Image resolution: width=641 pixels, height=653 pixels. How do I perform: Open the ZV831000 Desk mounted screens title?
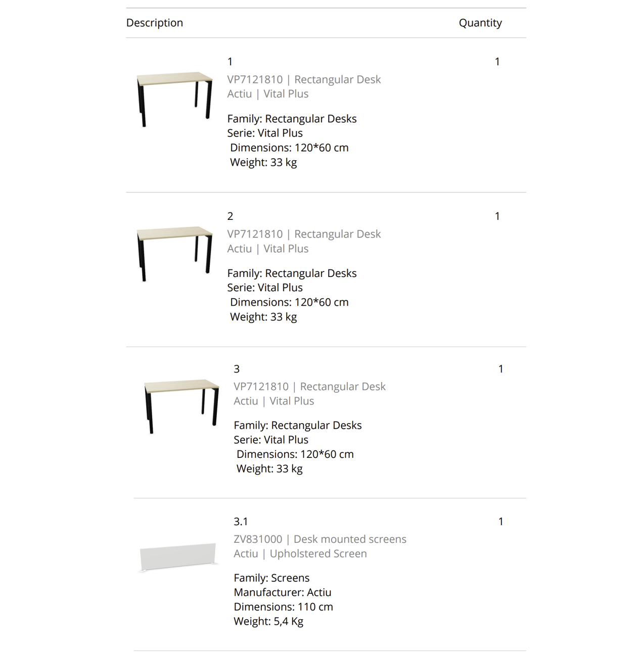pyautogui.click(x=320, y=539)
